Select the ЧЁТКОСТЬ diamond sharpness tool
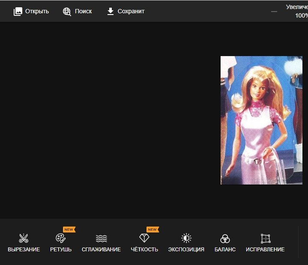The image size is (308, 265). tap(144, 243)
